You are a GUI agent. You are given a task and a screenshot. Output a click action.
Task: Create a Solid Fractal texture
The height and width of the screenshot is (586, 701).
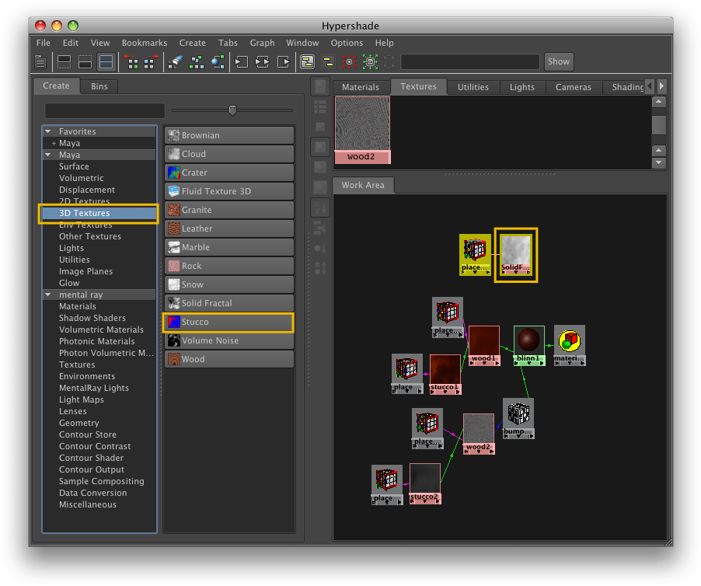tap(229, 303)
